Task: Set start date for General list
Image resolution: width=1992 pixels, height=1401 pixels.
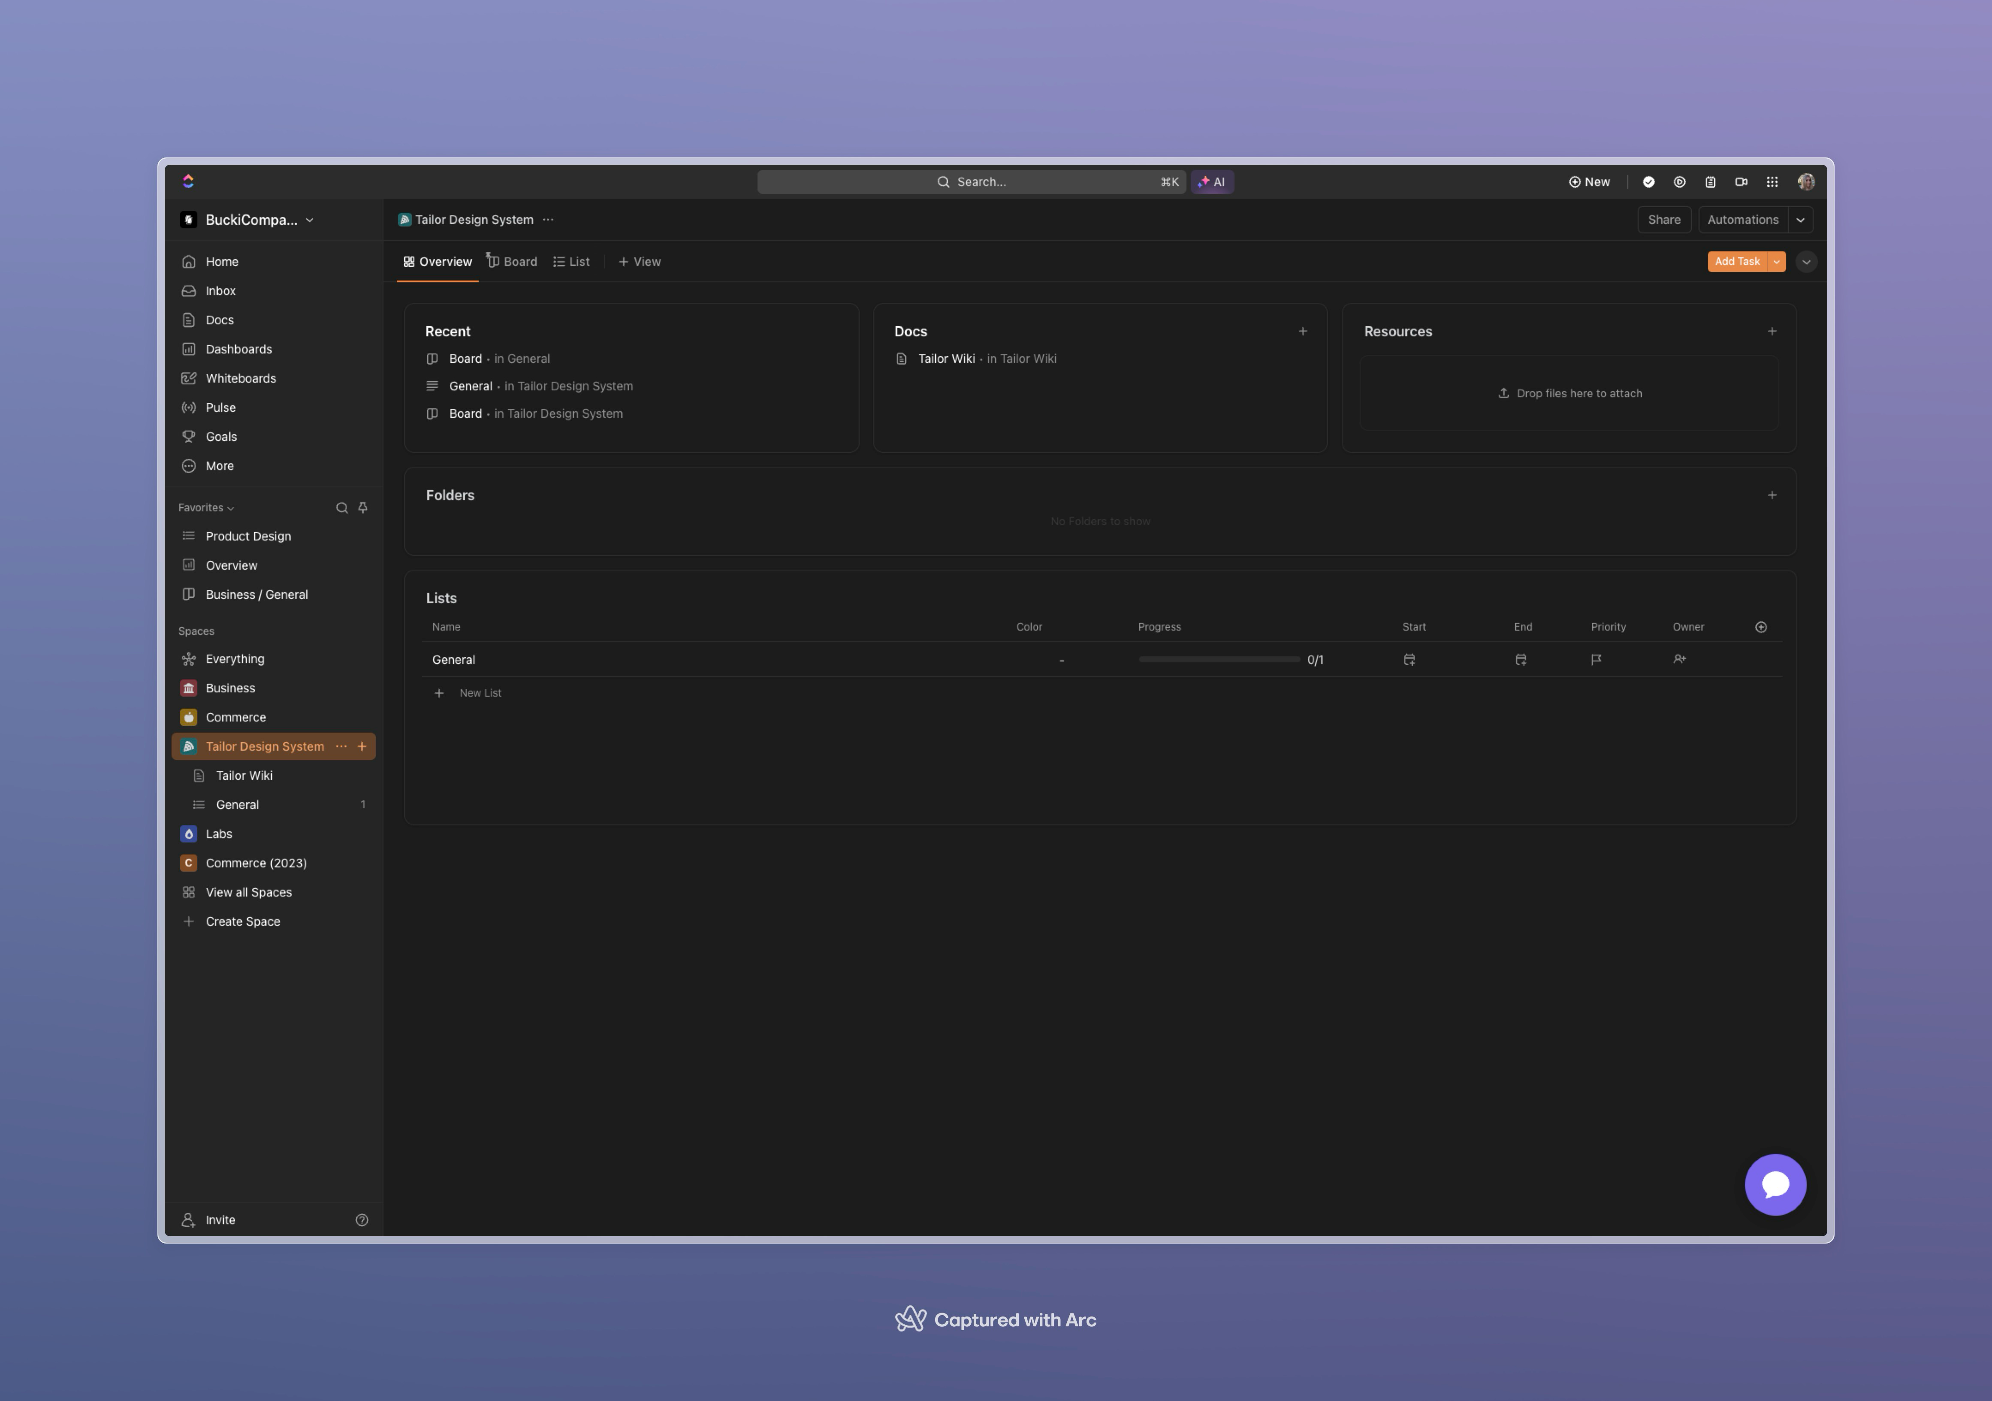Action: (x=1409, y=659)
